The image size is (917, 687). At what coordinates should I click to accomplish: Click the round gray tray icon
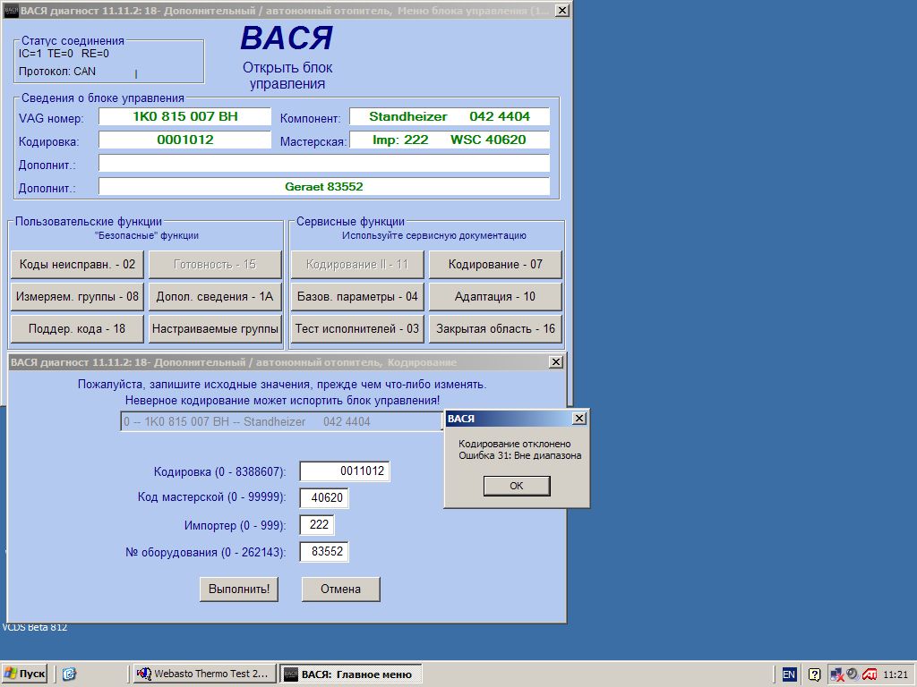[x=853, y=674]
